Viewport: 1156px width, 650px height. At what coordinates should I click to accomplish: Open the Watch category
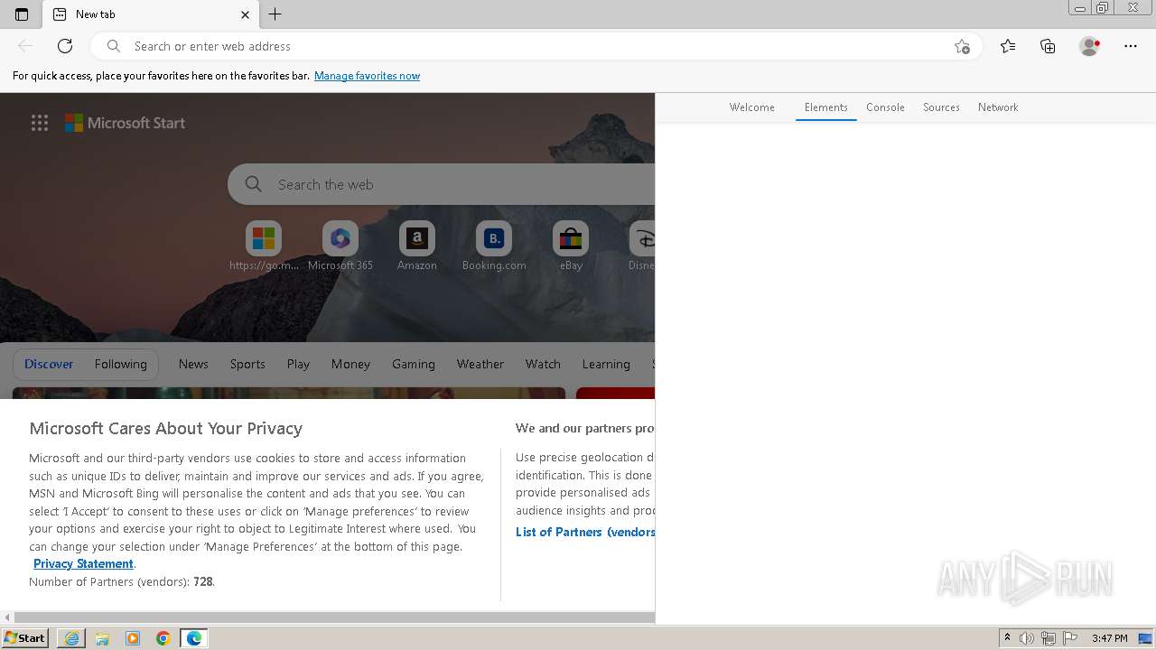point(543,364)
